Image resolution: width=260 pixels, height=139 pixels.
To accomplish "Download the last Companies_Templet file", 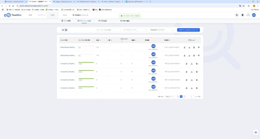I will click(192, 88).
